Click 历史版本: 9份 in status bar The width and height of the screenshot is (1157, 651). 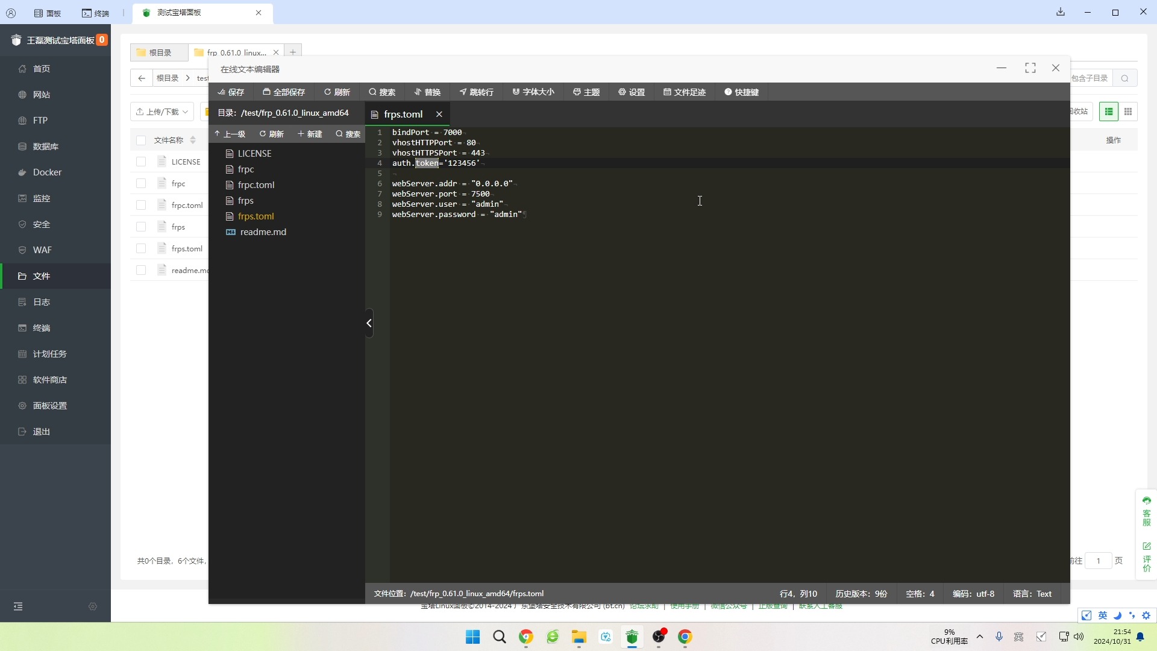coord(861,594)
